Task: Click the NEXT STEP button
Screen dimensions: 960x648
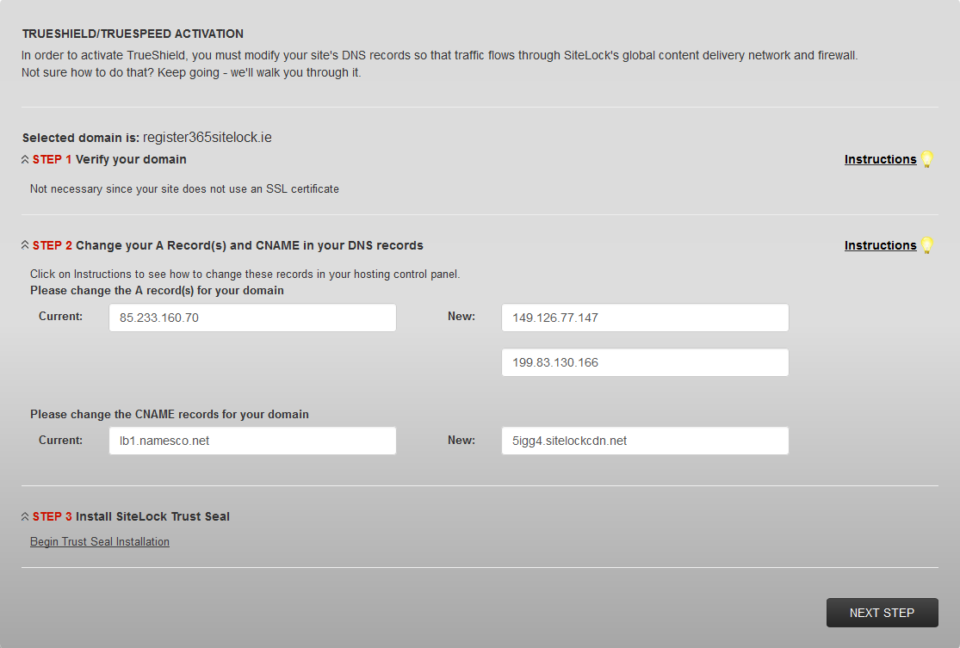Action: pyautogui.click(x=883, y=613)
